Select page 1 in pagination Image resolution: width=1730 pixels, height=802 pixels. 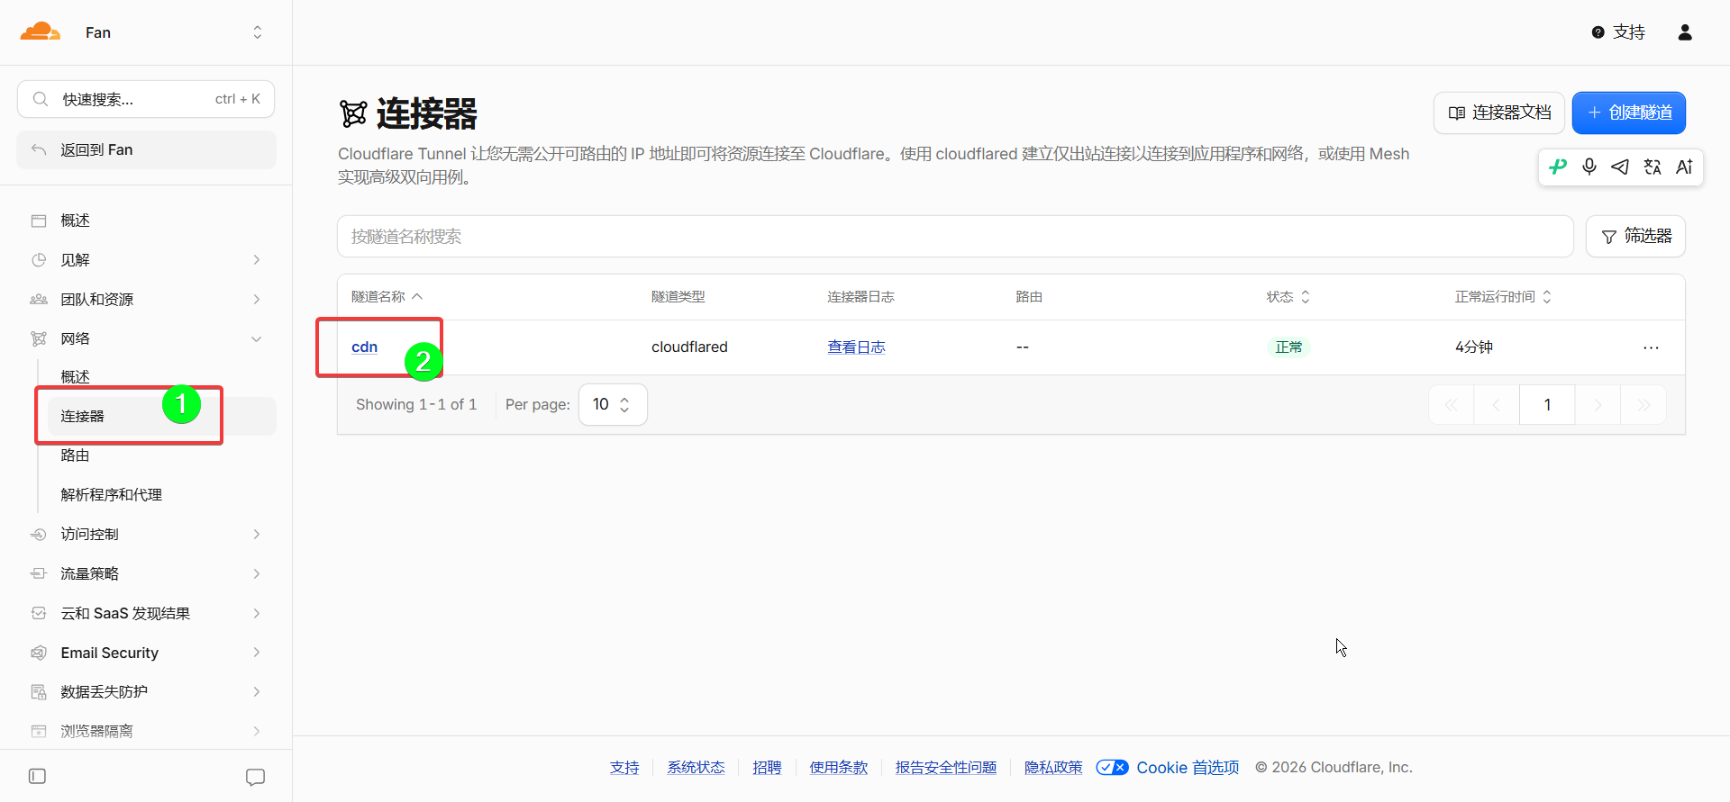point(1547,405)
